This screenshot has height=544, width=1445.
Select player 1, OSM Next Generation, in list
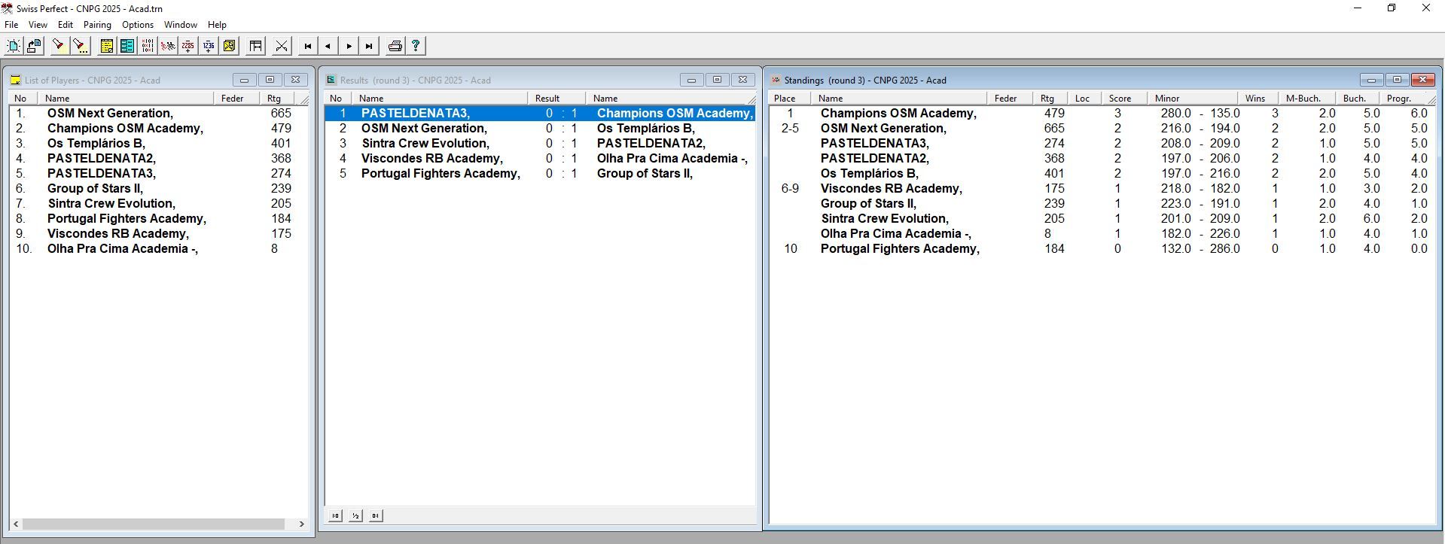159,113
